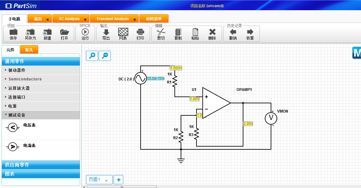The width and height of the screenshot is (361, 188).
Task: Switch to the 材料清单 tab
Action: pos(154,19)
